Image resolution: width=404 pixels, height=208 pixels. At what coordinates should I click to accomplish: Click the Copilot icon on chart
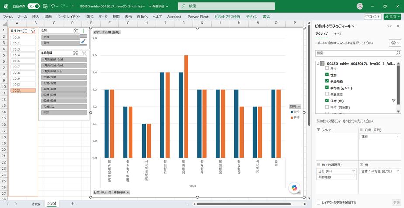point(294,188)
